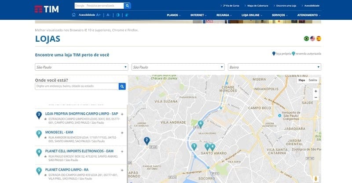Expand Planet Campo Limpo - RA details
The height and width of the screenshot is (183, 352).
tap(122, 170)
